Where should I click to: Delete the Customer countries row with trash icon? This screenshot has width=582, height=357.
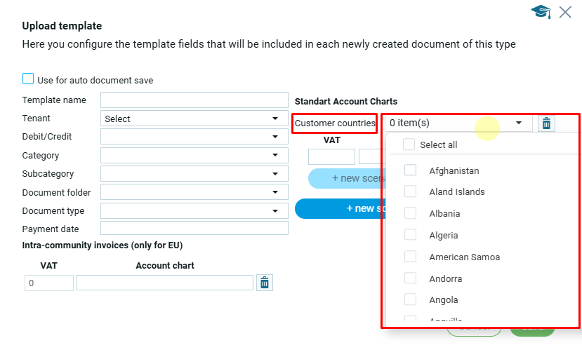[x=546, y=123]
